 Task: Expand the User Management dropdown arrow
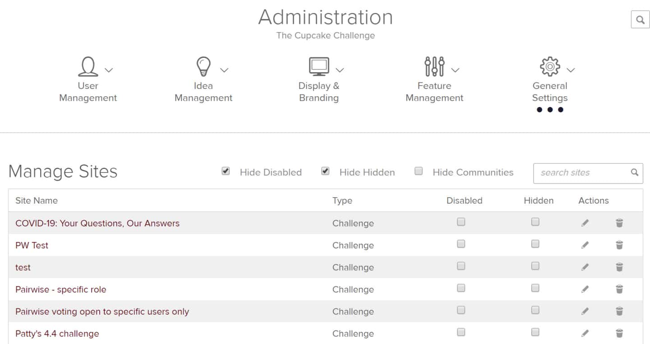coord(109,70)
